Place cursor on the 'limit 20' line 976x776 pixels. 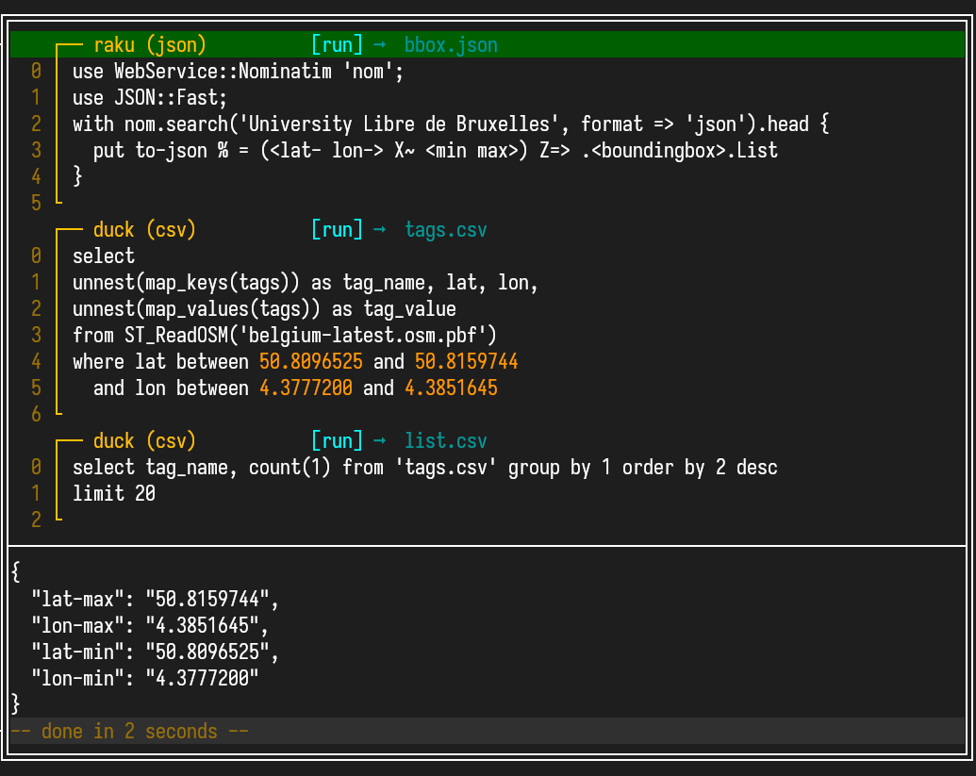click(114, 494)
